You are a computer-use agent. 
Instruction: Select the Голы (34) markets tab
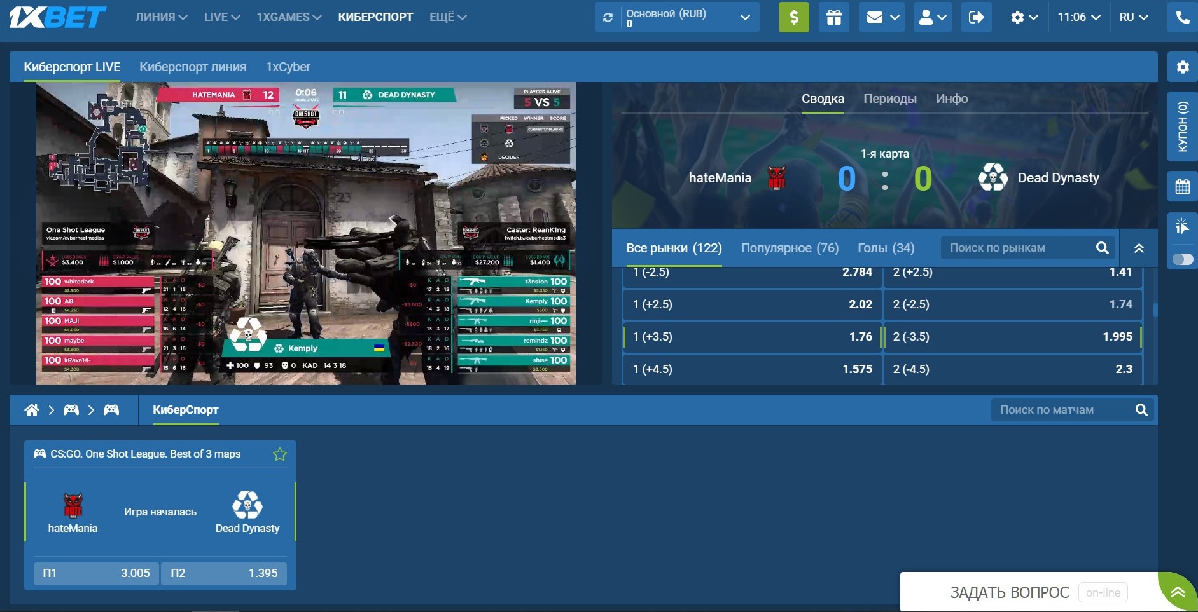point(886,248)
